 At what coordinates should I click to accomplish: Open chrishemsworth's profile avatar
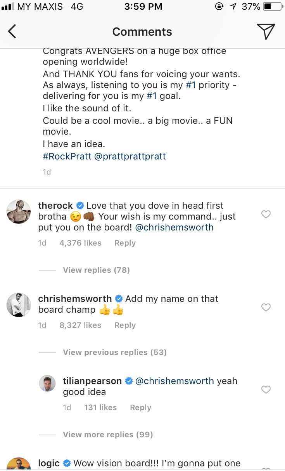[x=19, y=305]
